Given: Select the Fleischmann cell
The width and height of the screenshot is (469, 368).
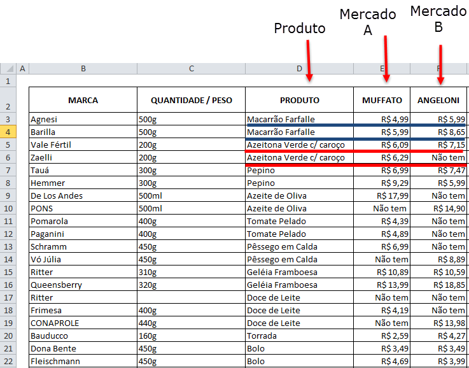Looking at the screenshot, I should coord(83,361).
